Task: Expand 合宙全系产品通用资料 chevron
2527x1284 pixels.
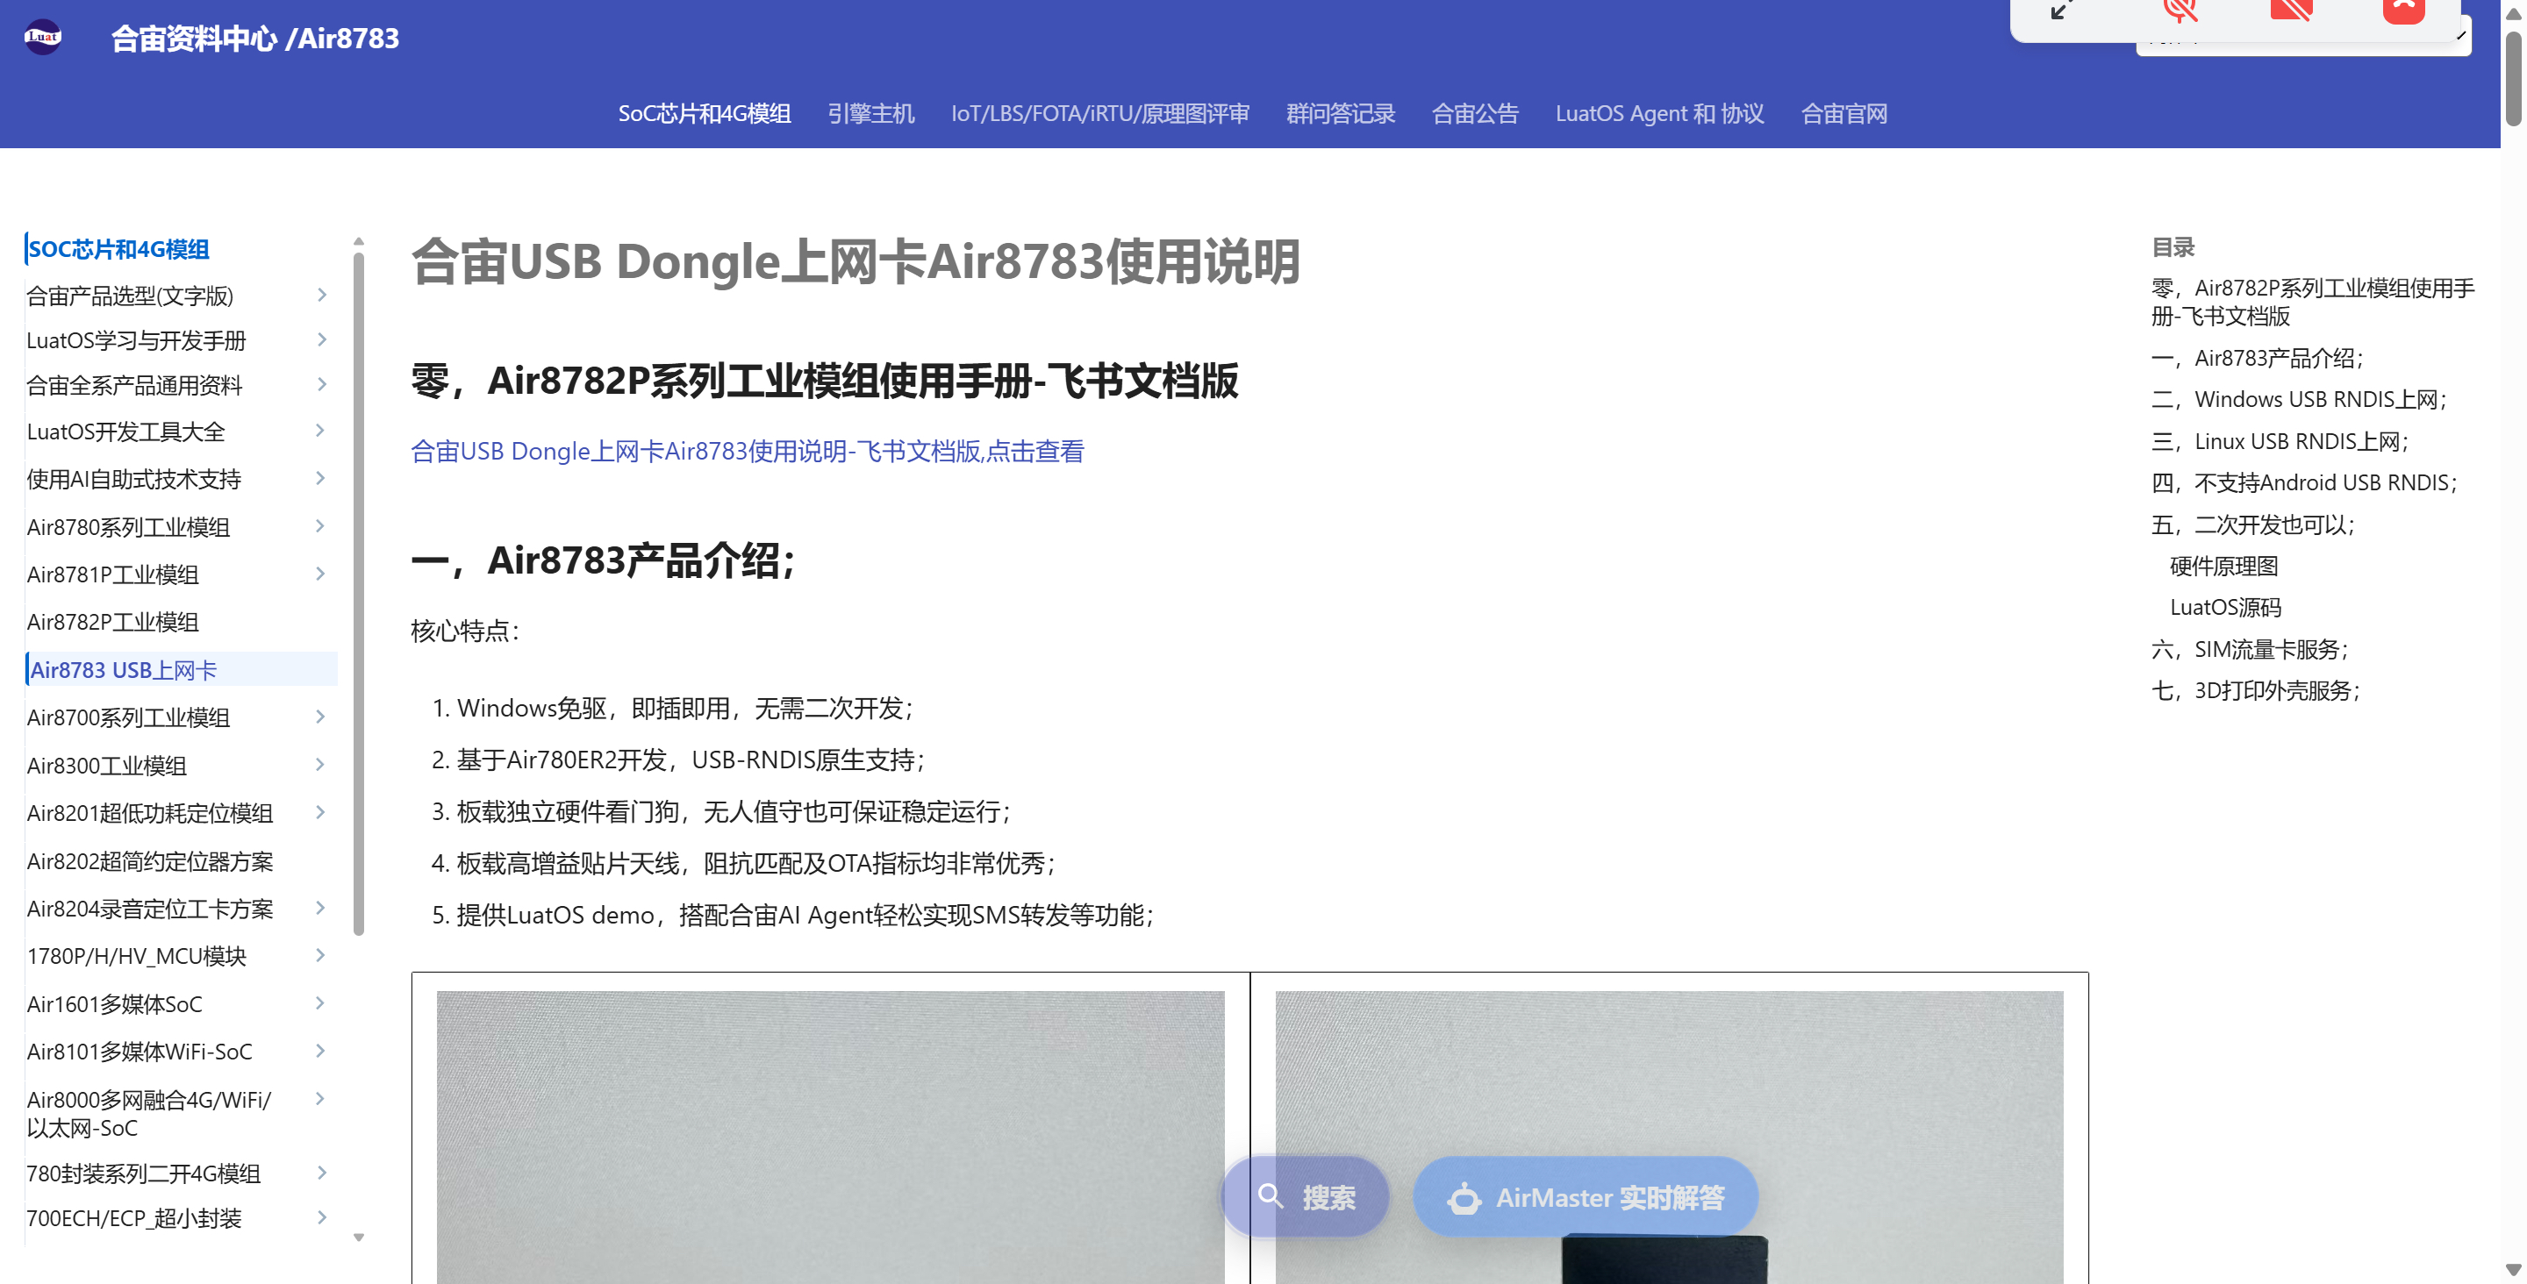Action: (x=322, y=384)
